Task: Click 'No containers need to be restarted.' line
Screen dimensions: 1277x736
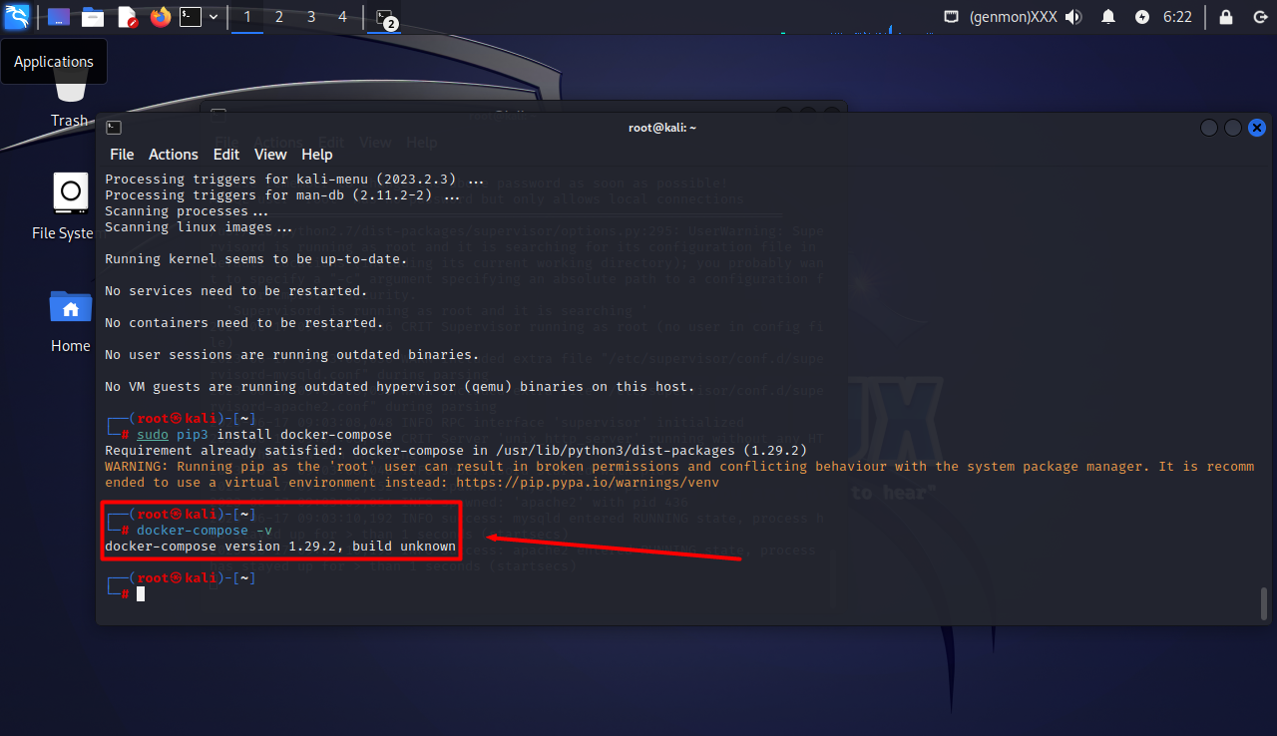Action: (x=244, y=323)
